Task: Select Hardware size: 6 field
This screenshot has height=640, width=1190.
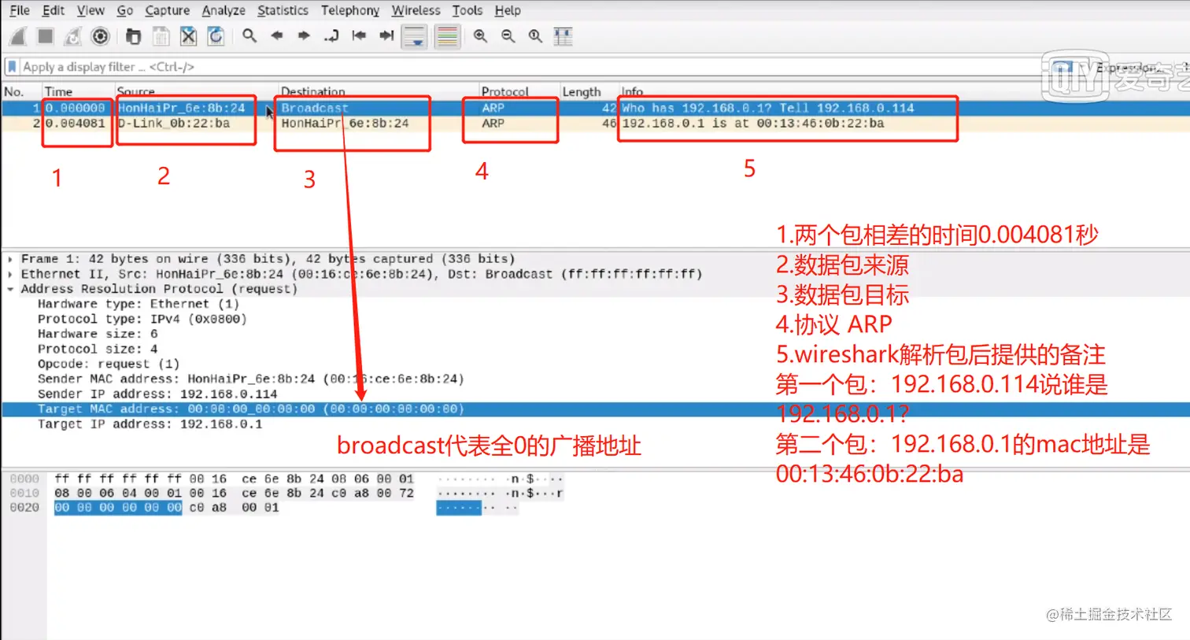Action: (98, 334)
